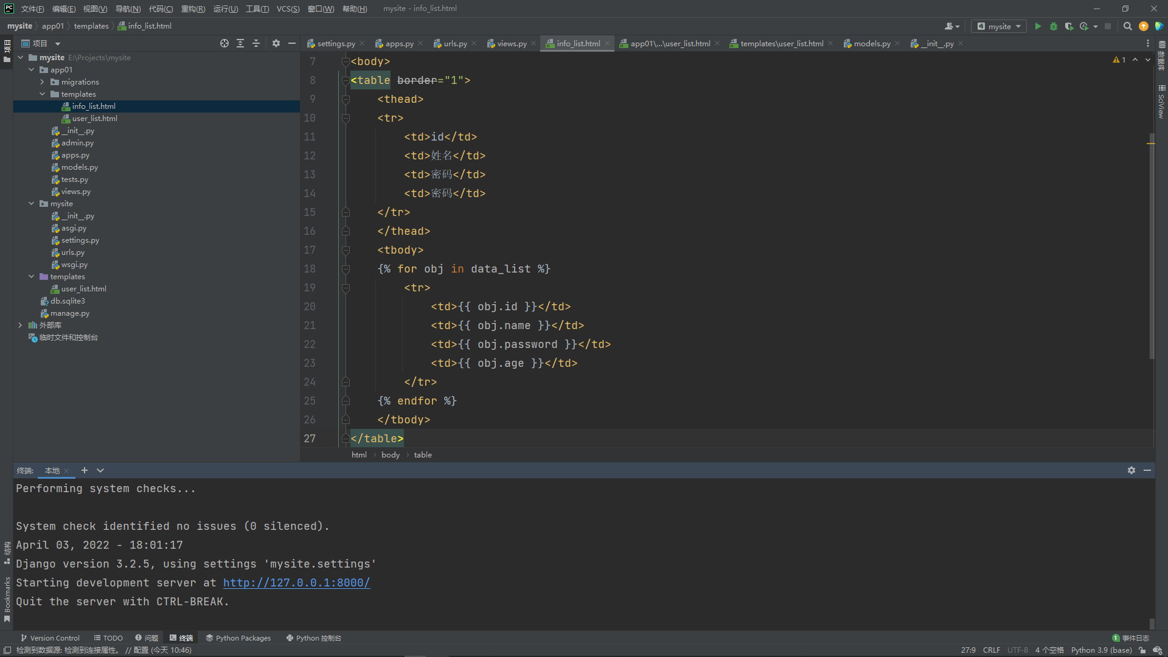Viewport: 1168px width, 657px height.
Task: Select db.sqlite3 in project tree
Action: coord(68,301)
